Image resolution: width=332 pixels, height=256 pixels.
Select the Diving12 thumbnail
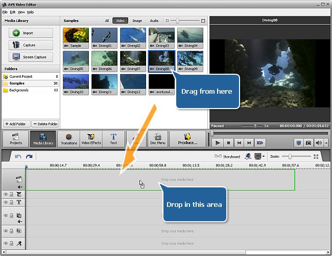click(133, 84)
